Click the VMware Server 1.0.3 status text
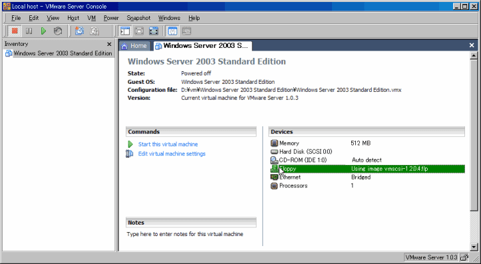 (431, 257)
